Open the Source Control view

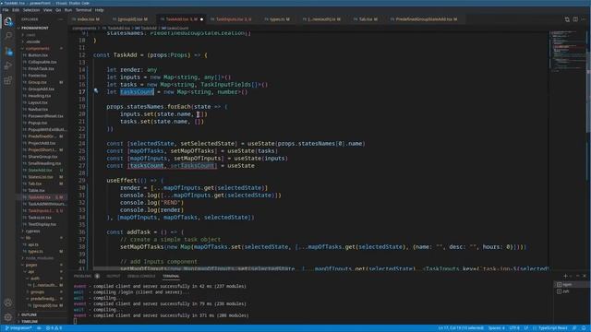[8, 51]
